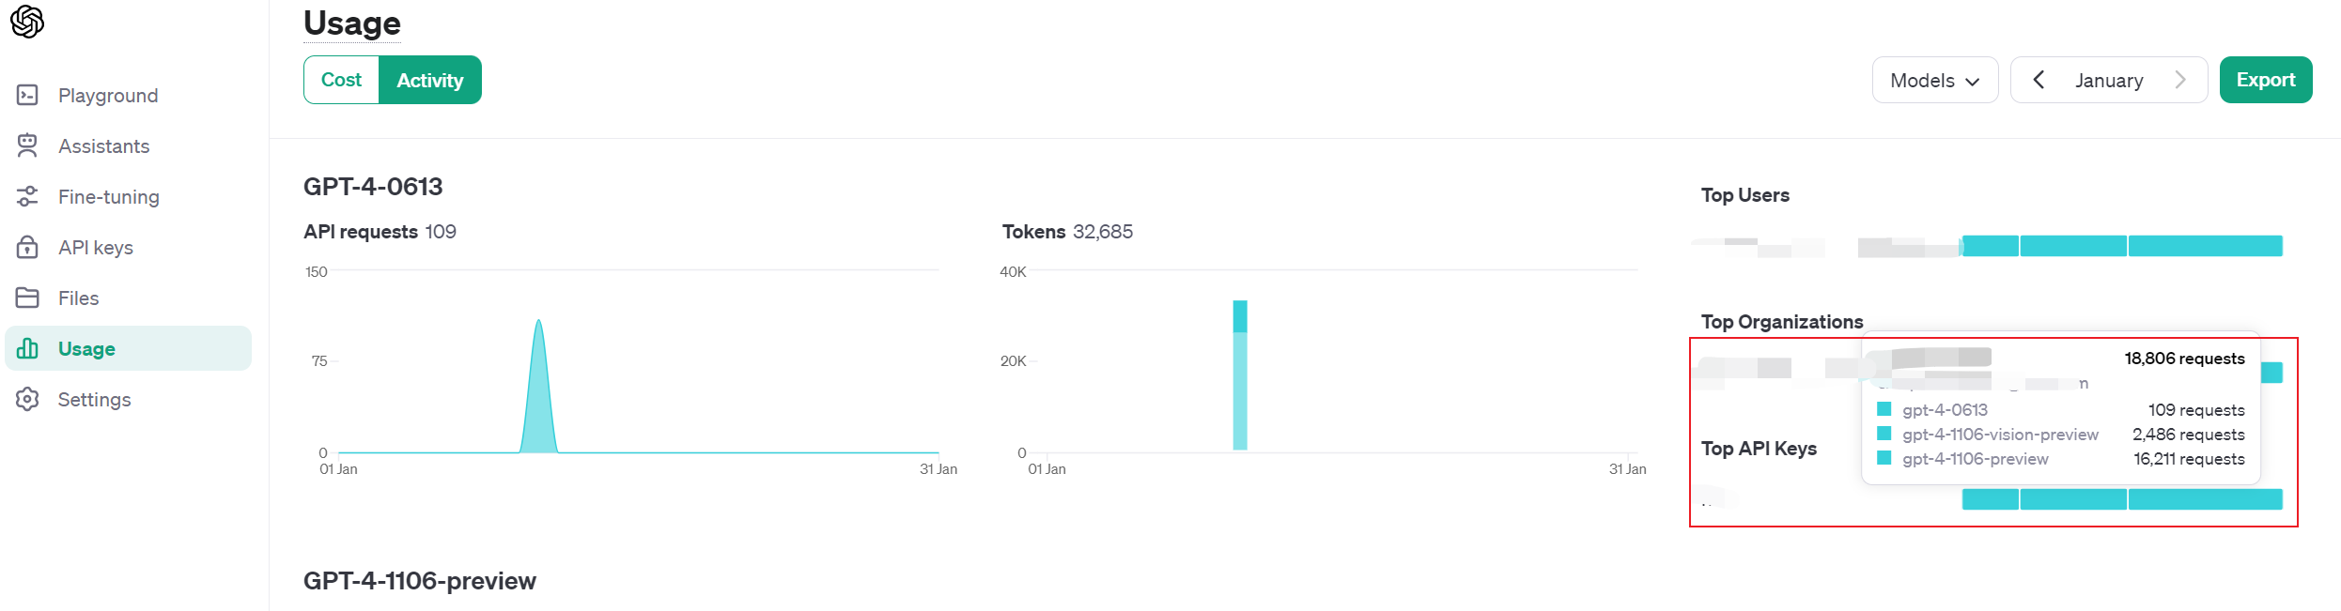Open the Playground section
Screen dimensions: 2341x611
click(108, 95)
